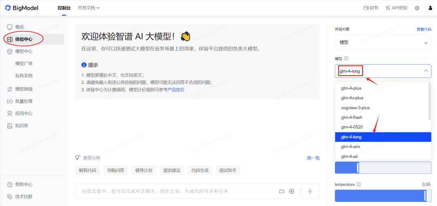Click 应用中心 robot icon
Image resolution: width=437 pixels, height=206 pixels.
10,114
